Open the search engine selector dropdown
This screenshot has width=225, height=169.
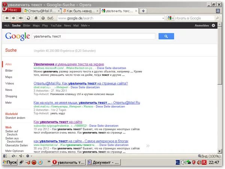[171, 18]
